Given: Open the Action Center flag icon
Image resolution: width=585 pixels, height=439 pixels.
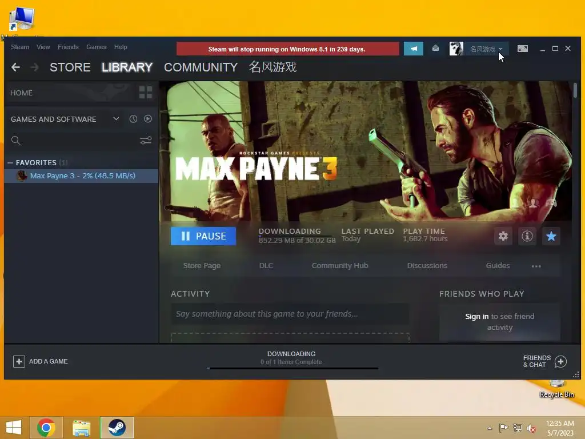Looking at the screenshot, I should click(503, 428).
